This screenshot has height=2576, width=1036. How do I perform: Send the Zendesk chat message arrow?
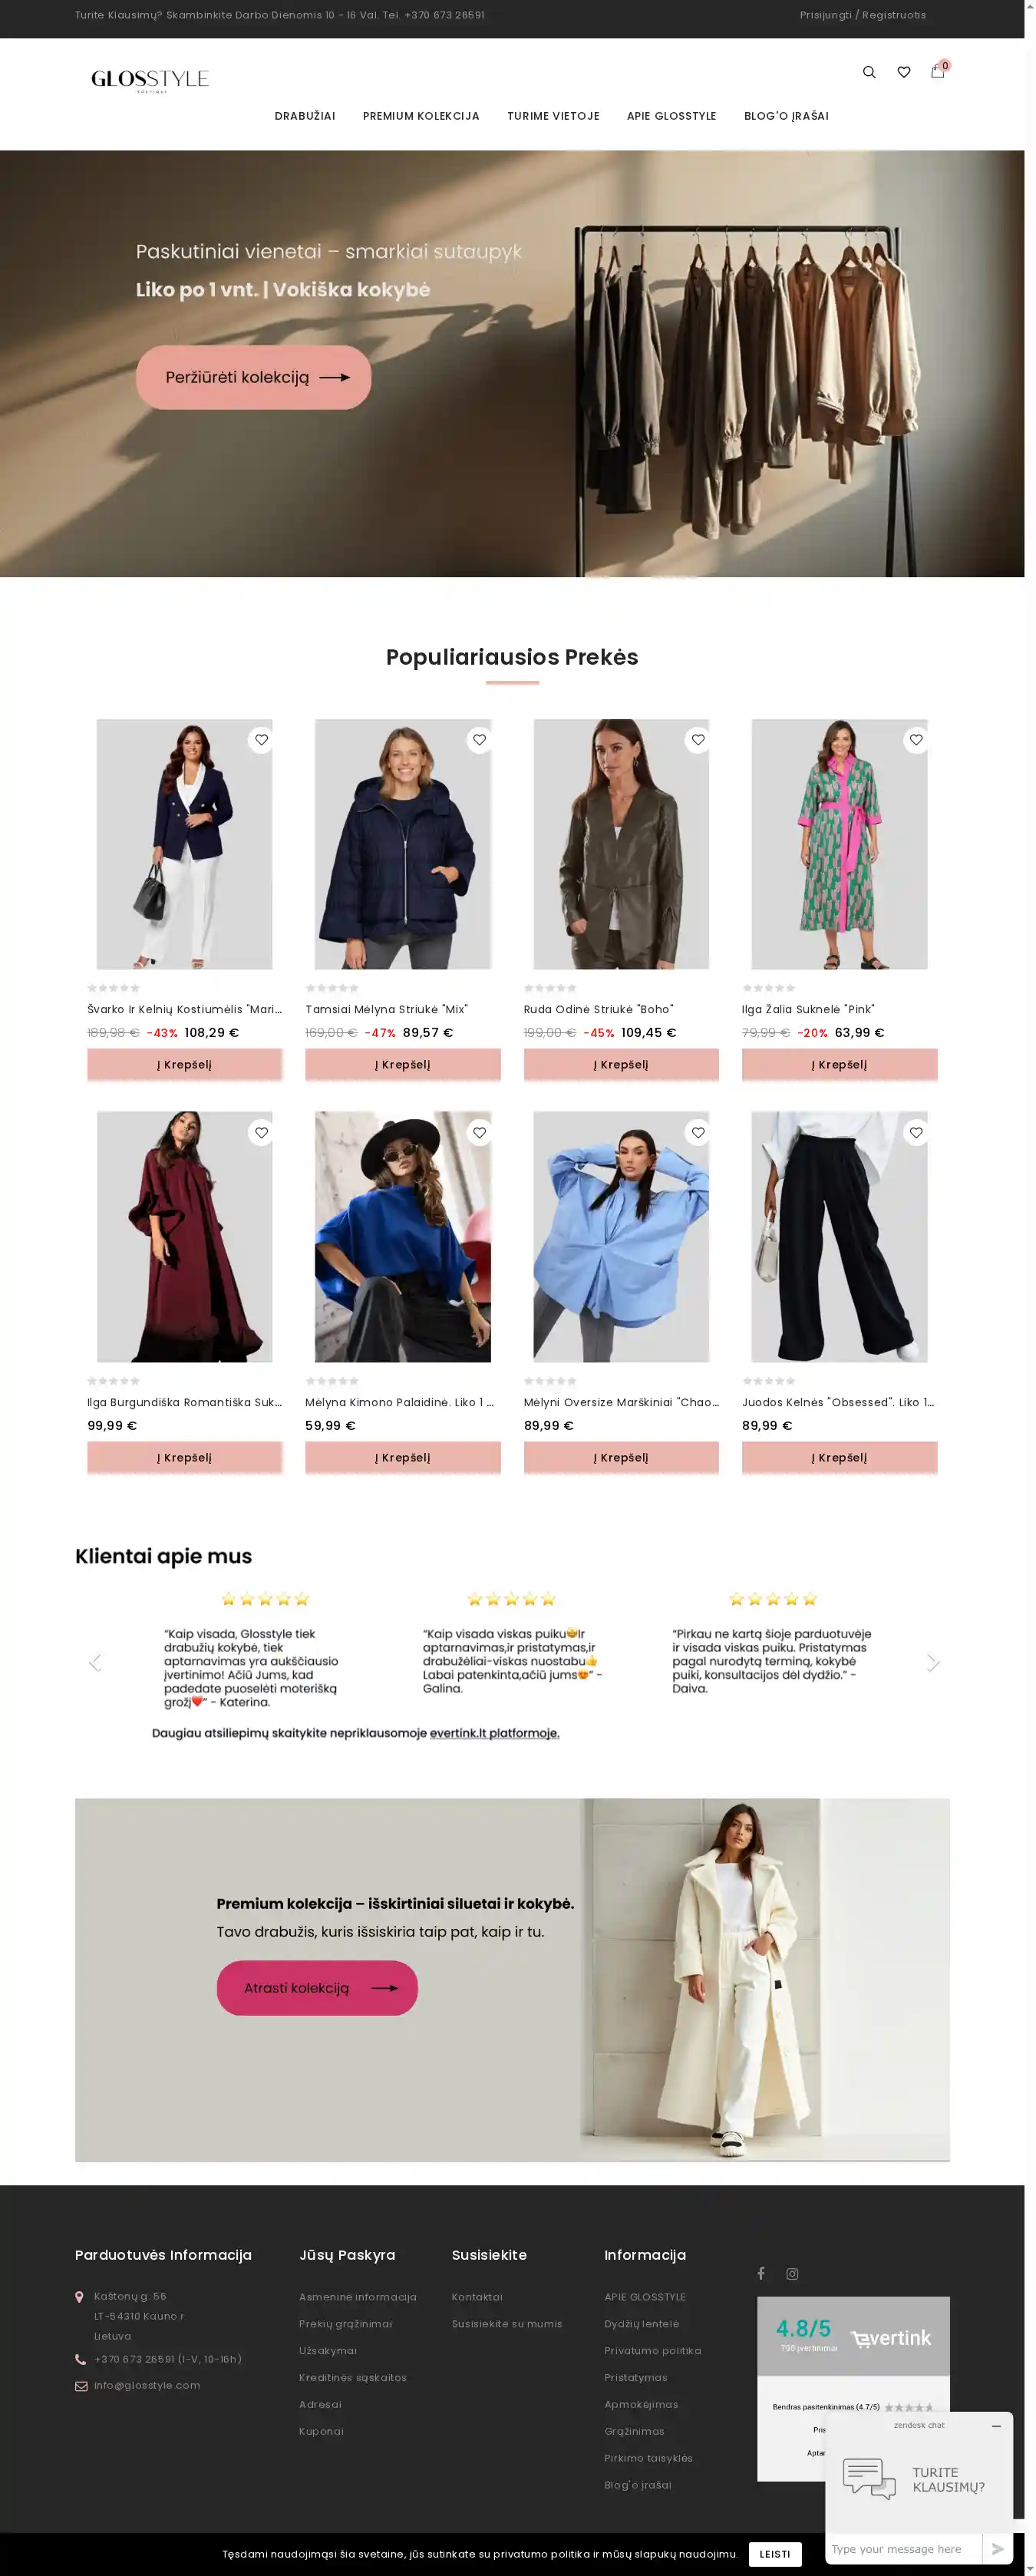click(997, 2548)
